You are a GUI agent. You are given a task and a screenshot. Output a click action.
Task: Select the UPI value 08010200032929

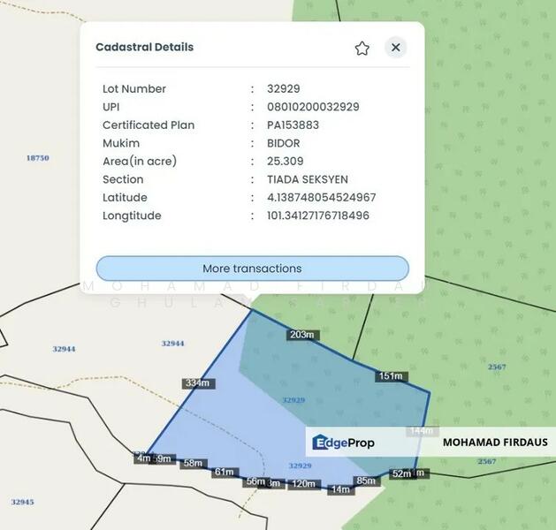(x=313, y=107)
